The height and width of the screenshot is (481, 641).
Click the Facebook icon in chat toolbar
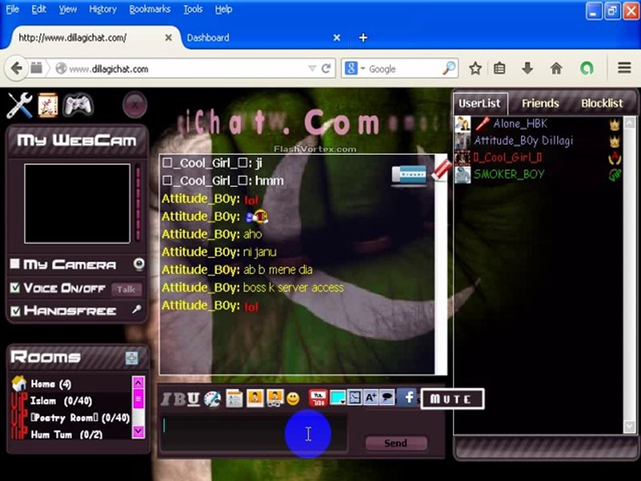coord(408,397)
